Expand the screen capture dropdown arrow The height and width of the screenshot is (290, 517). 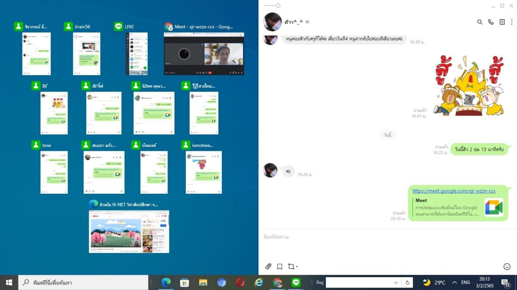pos(297,267)
